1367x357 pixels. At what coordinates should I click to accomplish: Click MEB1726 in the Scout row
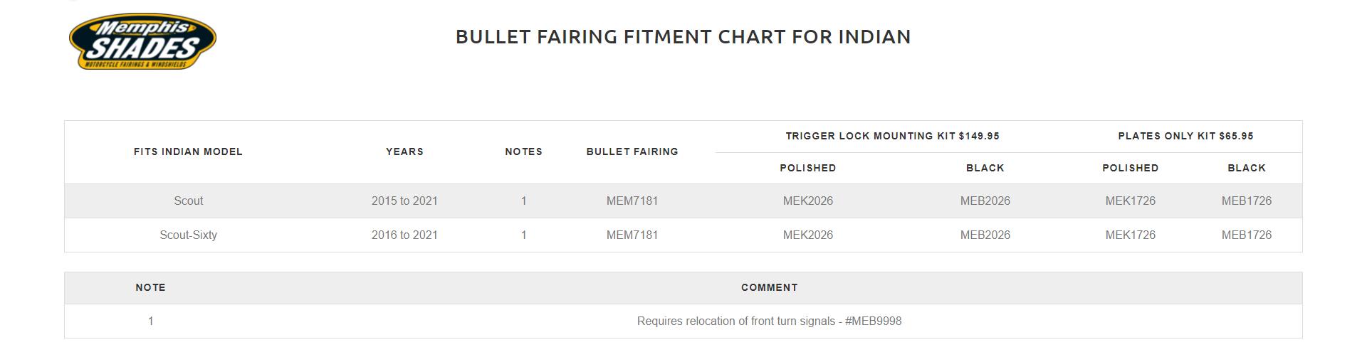tap(1246, 201)
